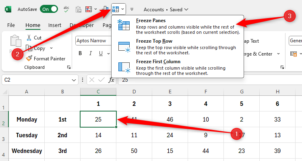Toggle Italic formatting
302x161 pixels.
[x=90, y=54]
